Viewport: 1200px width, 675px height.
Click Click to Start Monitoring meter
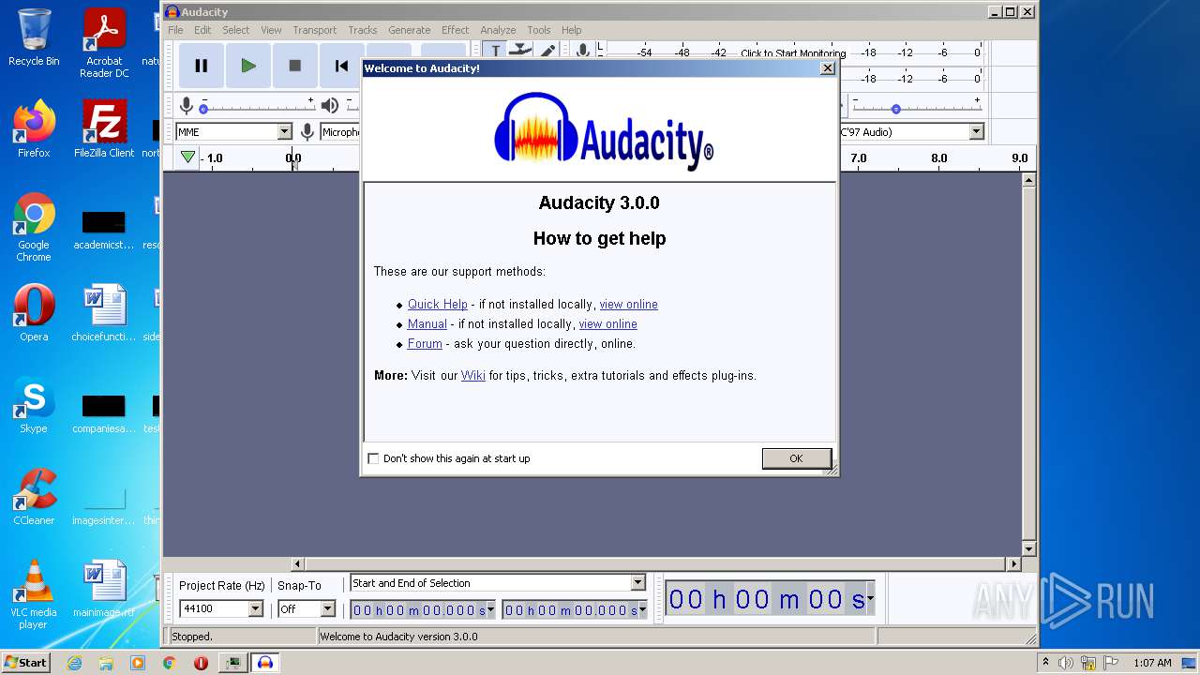click(793, 53)
